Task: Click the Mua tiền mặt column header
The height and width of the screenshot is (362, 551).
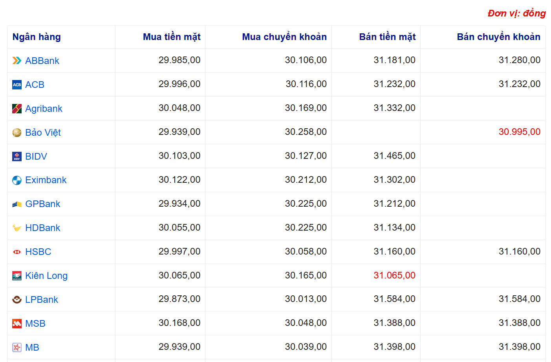Action: pos(172,37)
